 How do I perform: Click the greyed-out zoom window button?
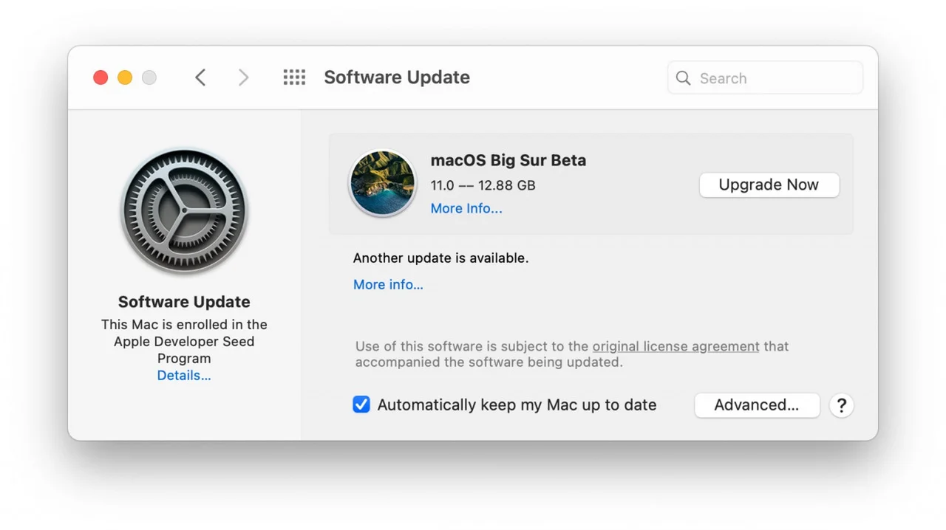point(149,78)
